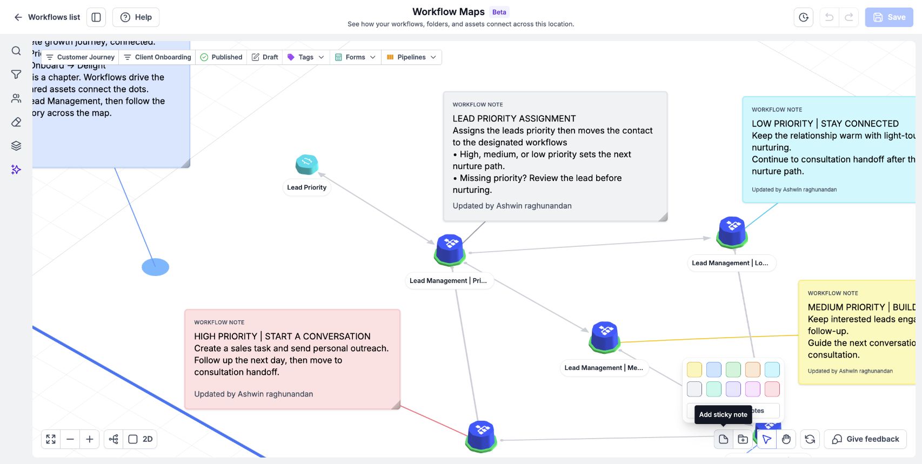The height and width of the screenshot is (464, 922).
Task: Select the Lead Management | Pri... workflow node
Action: [450, 250]
